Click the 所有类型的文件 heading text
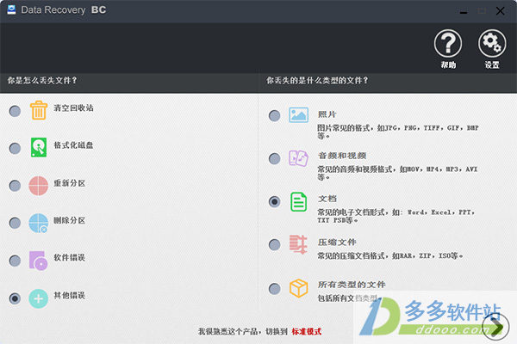The width and height of the screenshot is (517, 344). (352, 285)
